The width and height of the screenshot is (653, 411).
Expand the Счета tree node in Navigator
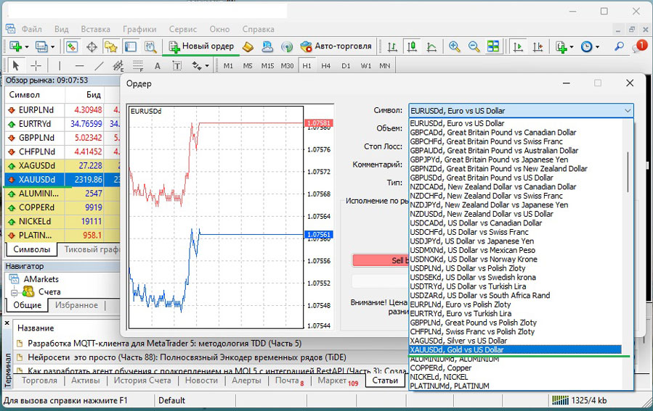(x=14, y=293)
